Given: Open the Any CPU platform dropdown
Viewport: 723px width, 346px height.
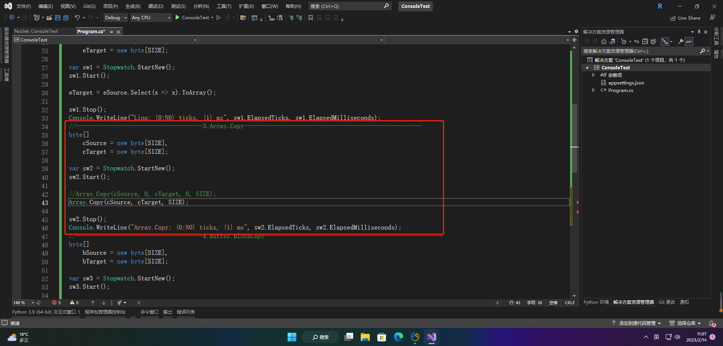Looking at the screenshot, I should click(151, 18).
